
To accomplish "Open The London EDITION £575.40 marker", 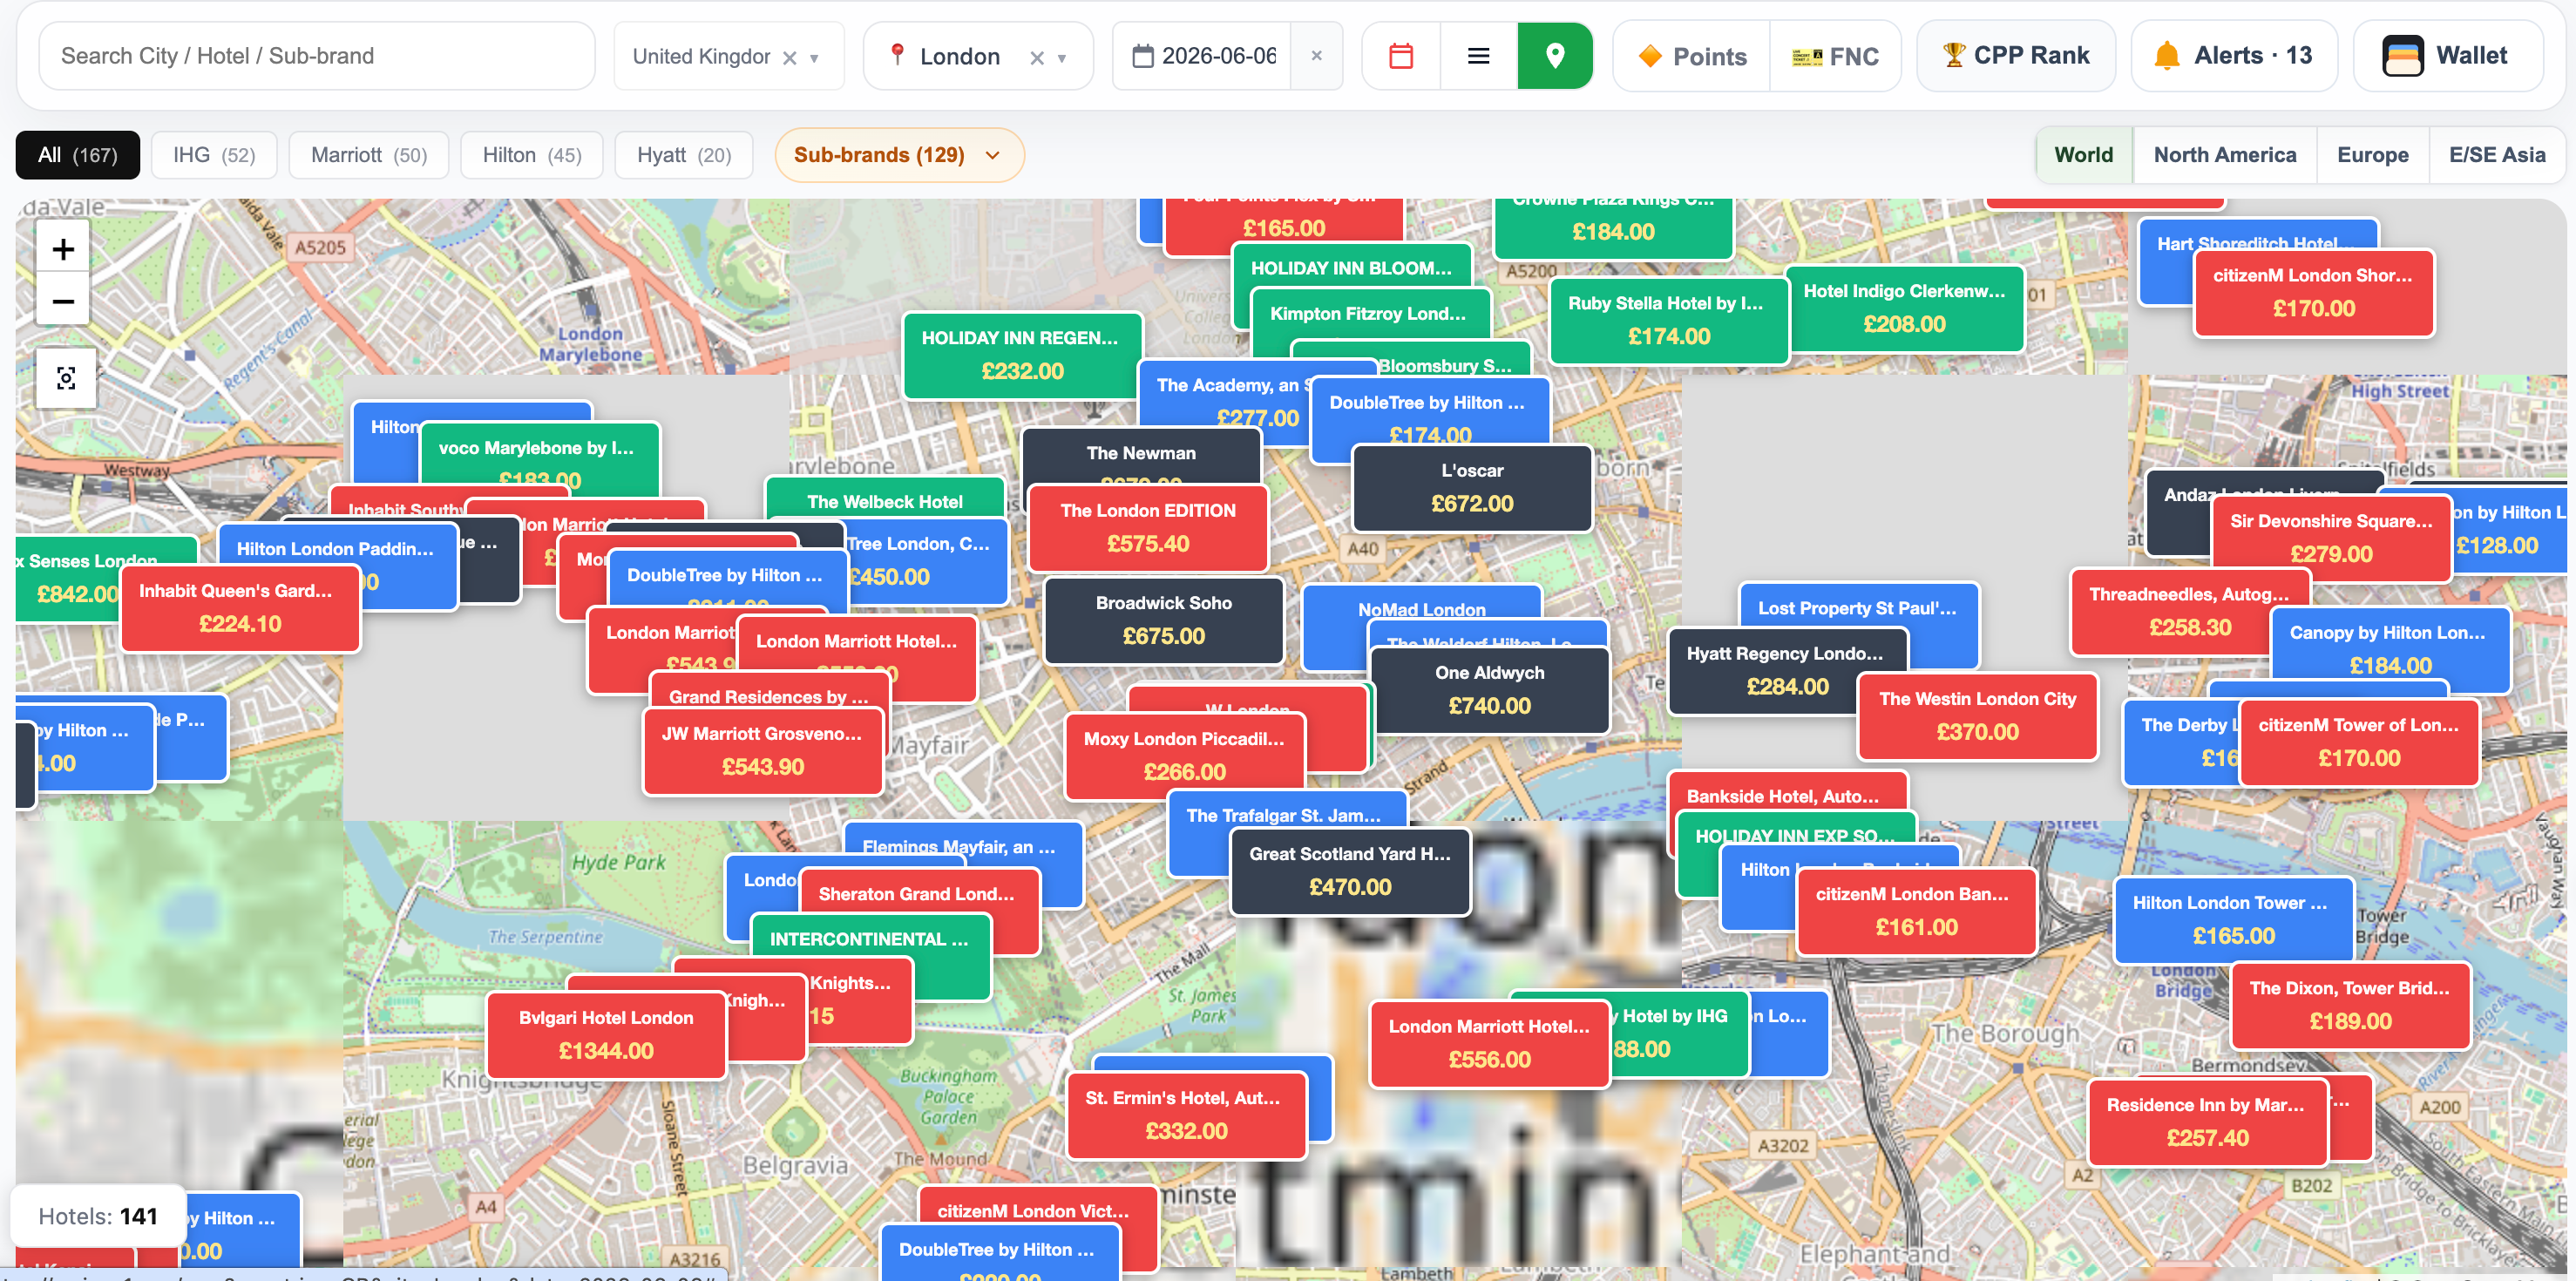I will point(1148,528).
